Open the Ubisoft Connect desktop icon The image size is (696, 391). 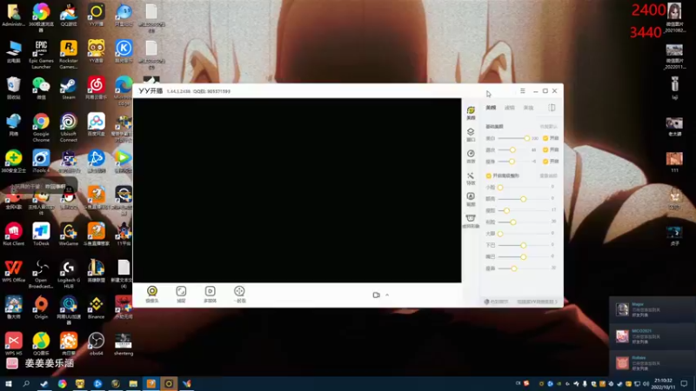point(69,128)
